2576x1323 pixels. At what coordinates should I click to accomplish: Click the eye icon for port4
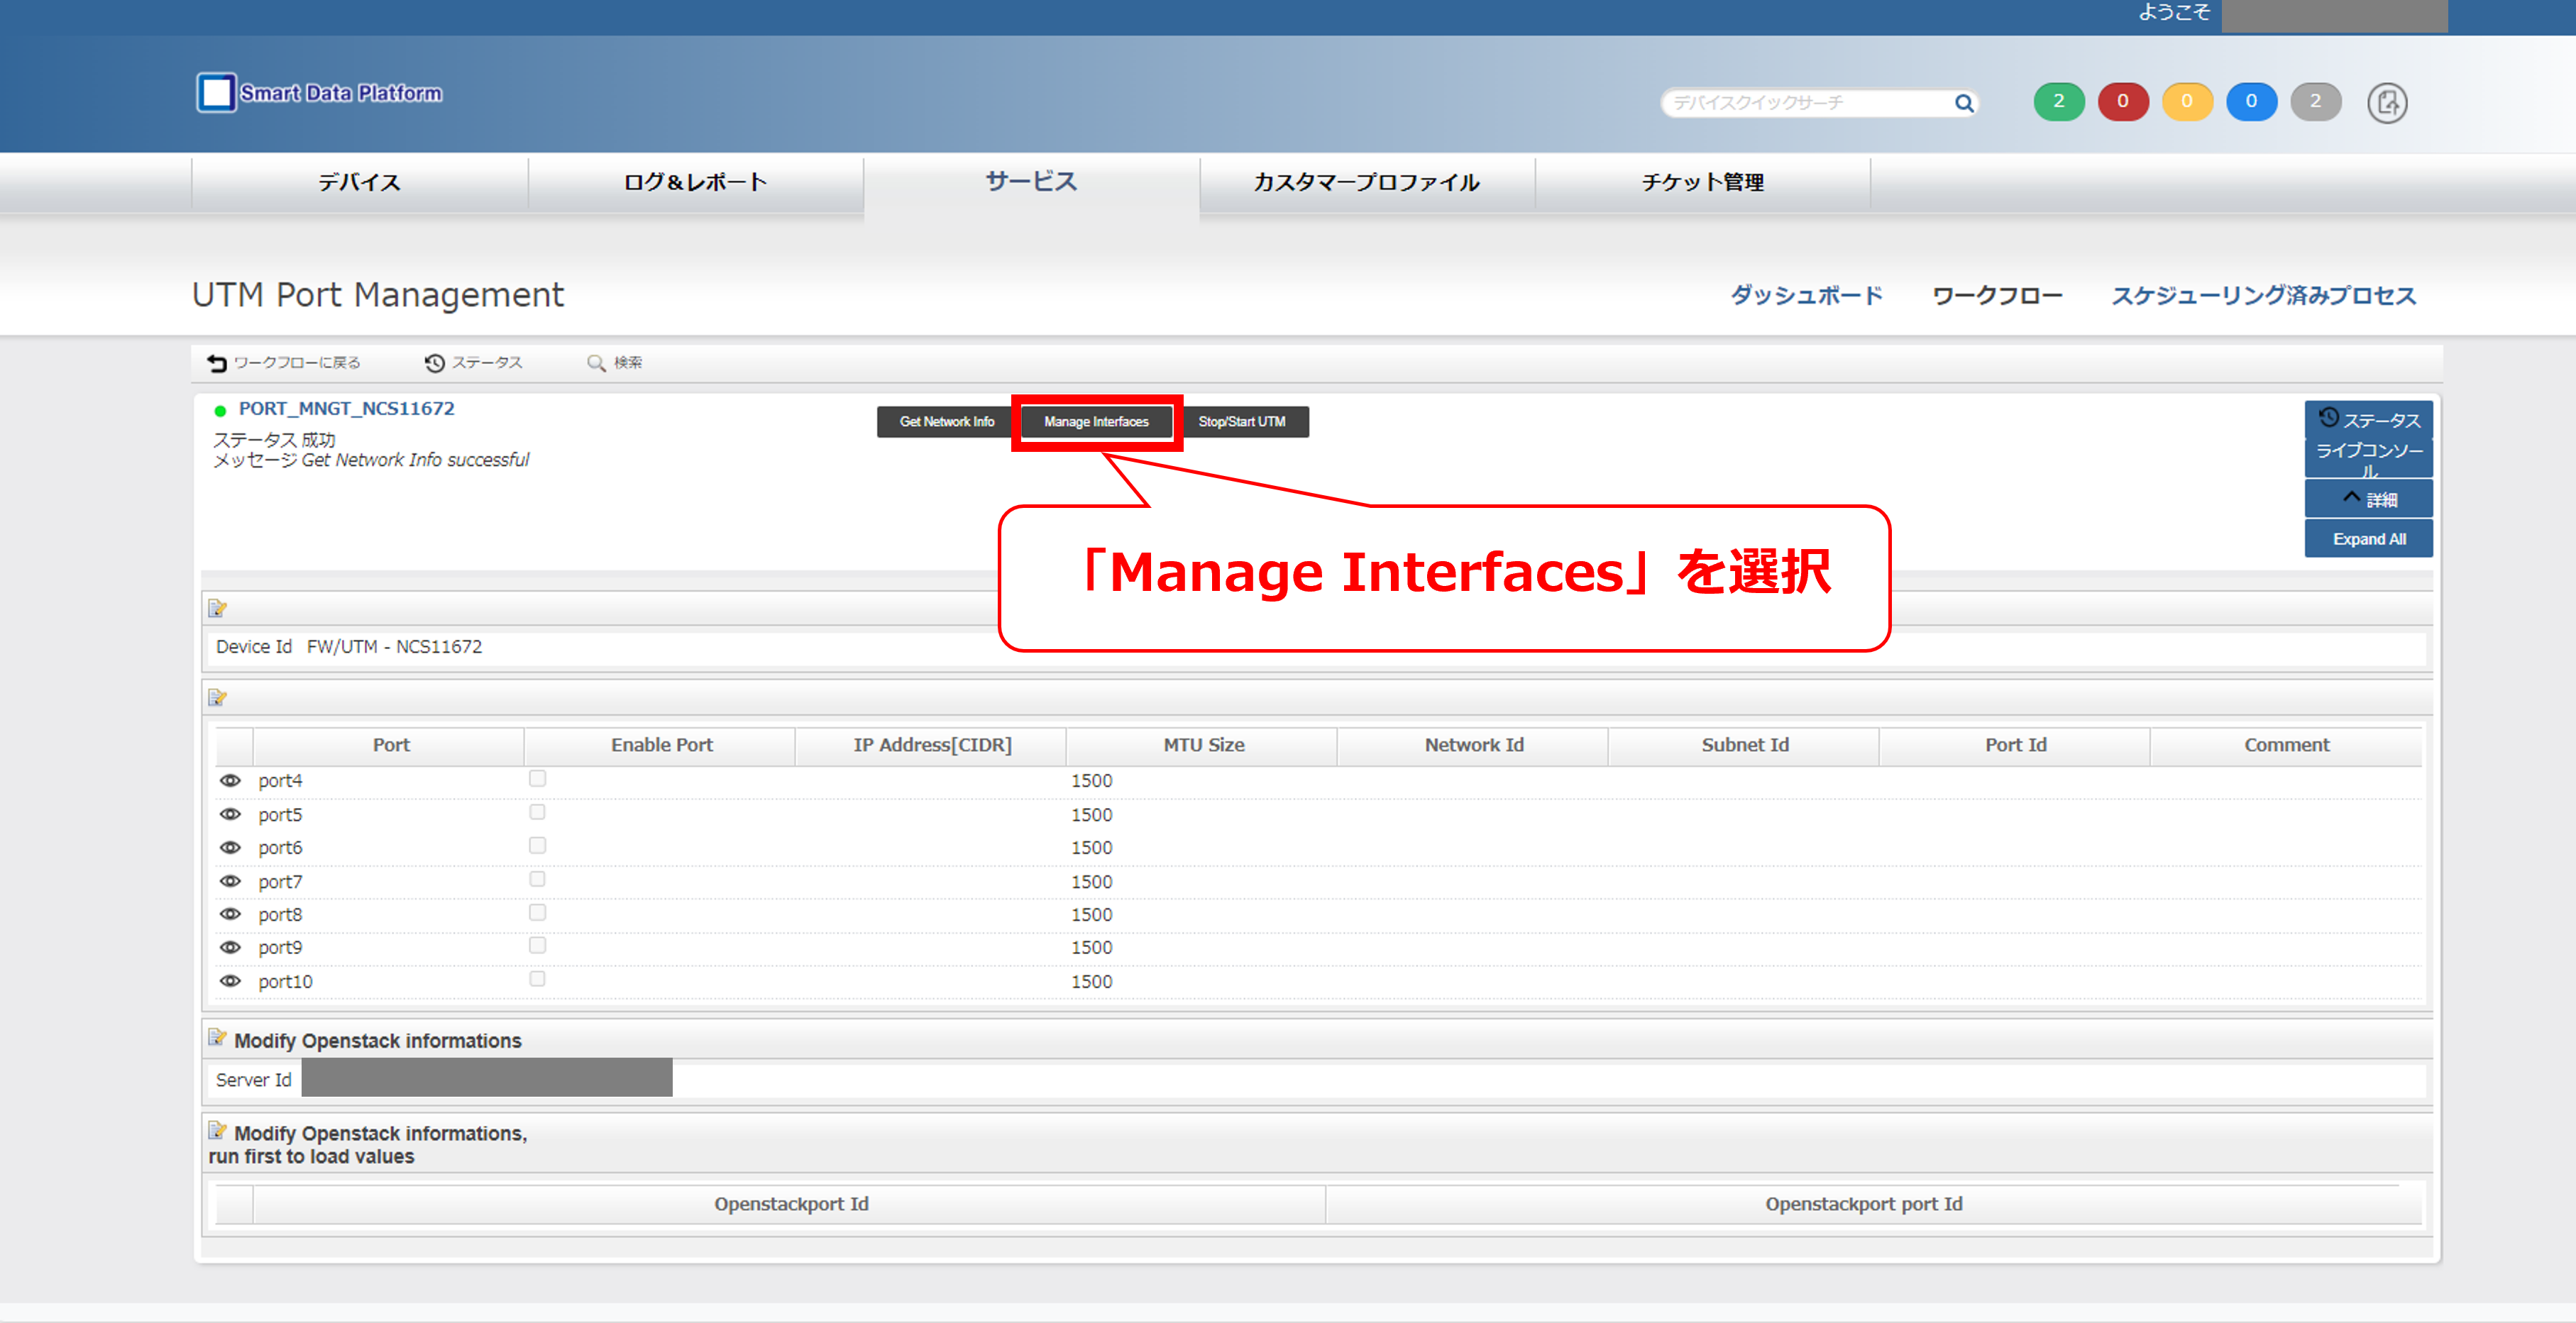click(230, 780)
